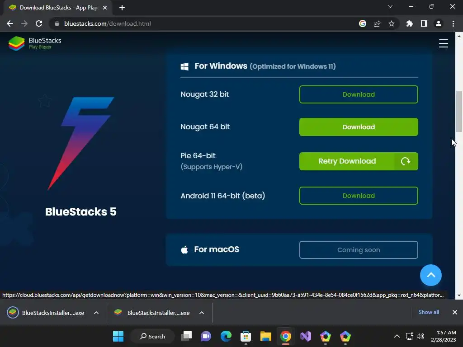The width and height of the screenshot is (463, 347).
Task: Select the Download BlueStacks tab
Action: [57, 8]
